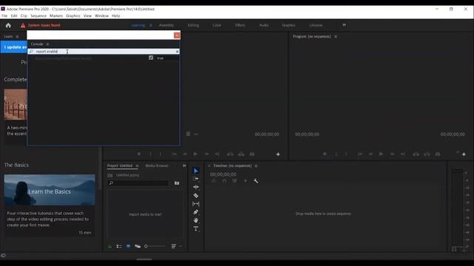The image size is (474, 266).
Task: Select the Selection tool arrow
Action: (196, 171)
